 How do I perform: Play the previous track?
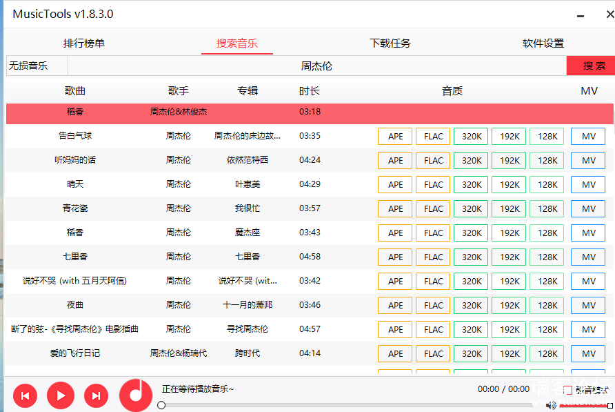click(25, 395)
